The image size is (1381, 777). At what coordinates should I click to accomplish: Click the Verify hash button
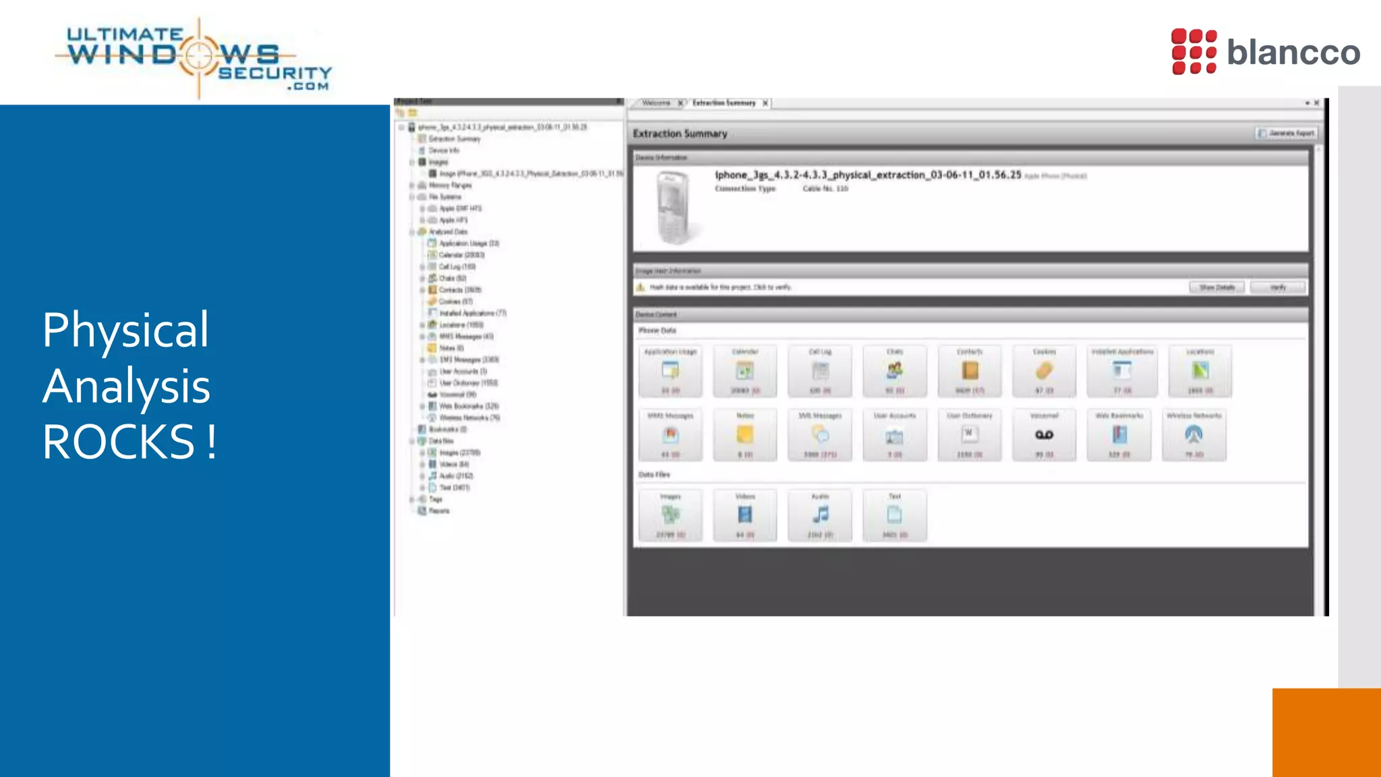(x=1278, y=287)
